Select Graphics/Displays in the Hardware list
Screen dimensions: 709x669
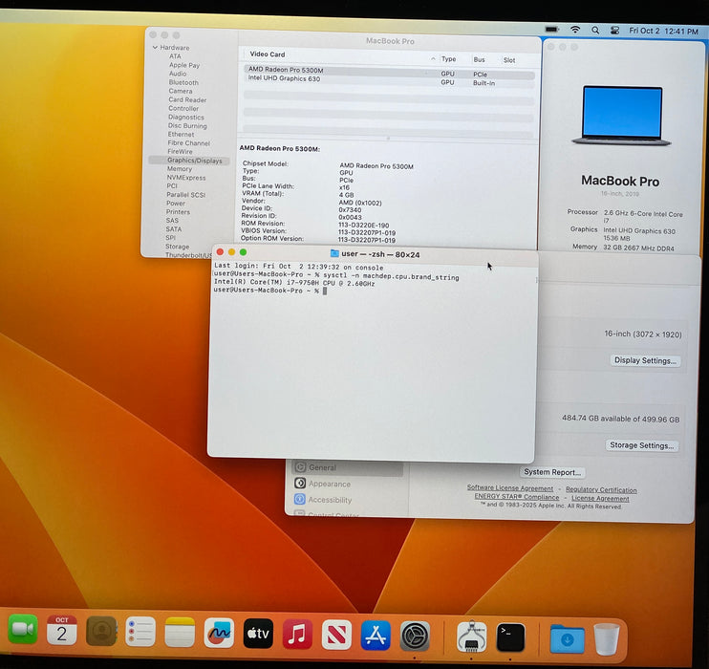(189, 161)
